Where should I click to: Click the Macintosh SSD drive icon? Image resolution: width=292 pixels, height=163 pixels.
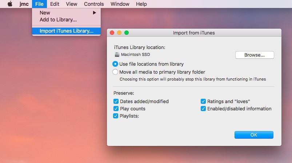[x=117, y=54]
